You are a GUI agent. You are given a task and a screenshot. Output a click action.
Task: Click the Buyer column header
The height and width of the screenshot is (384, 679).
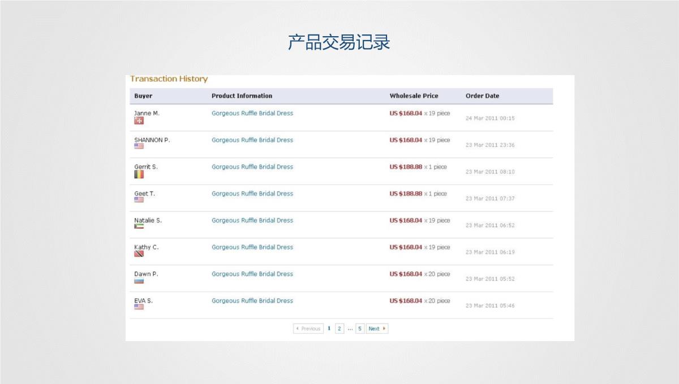(143, 96)
